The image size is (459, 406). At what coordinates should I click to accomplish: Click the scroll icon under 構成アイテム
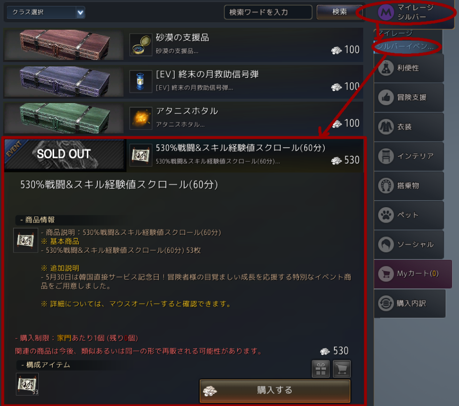pyautogui.click(x=27, y=384)
